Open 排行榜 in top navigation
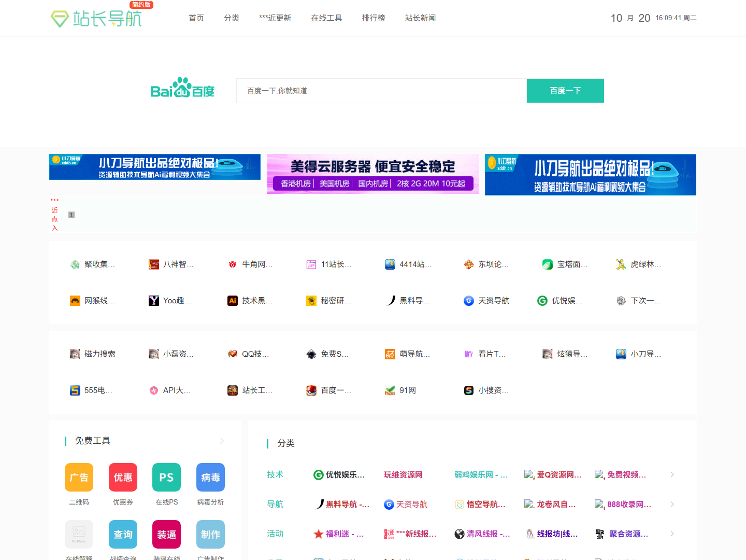Viewport: 746px width, 560px height. click(374, 18)
